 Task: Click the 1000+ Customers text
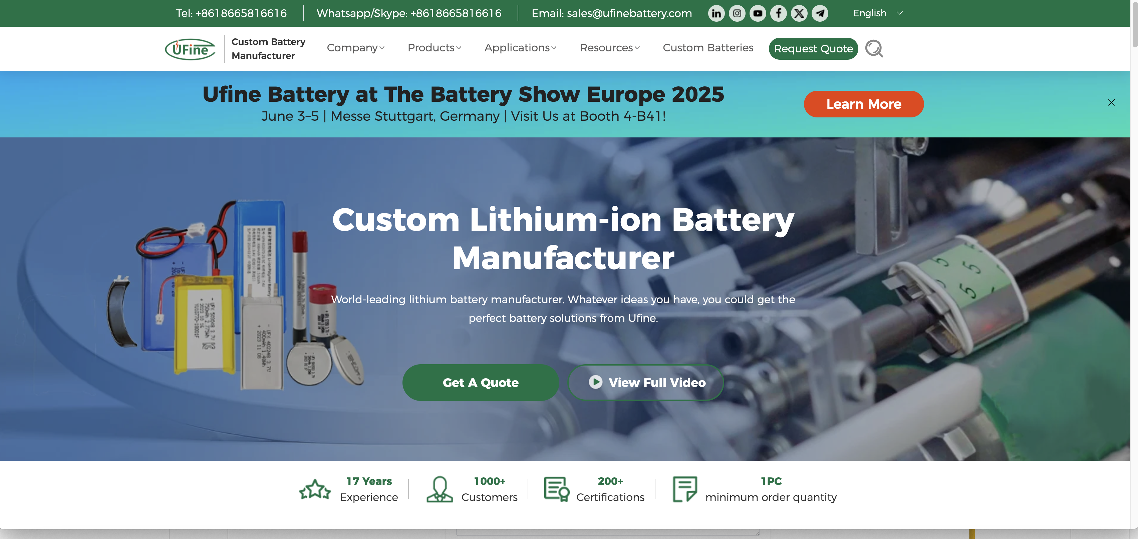tap(490, 489)
